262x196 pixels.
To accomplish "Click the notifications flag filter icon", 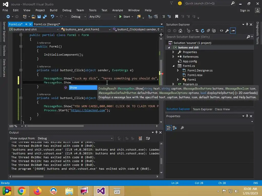I will click(x=172, y=3).
